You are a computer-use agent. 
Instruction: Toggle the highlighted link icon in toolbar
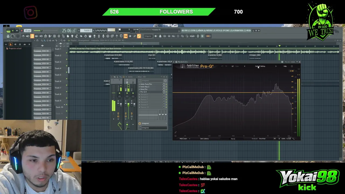(139, 36)
